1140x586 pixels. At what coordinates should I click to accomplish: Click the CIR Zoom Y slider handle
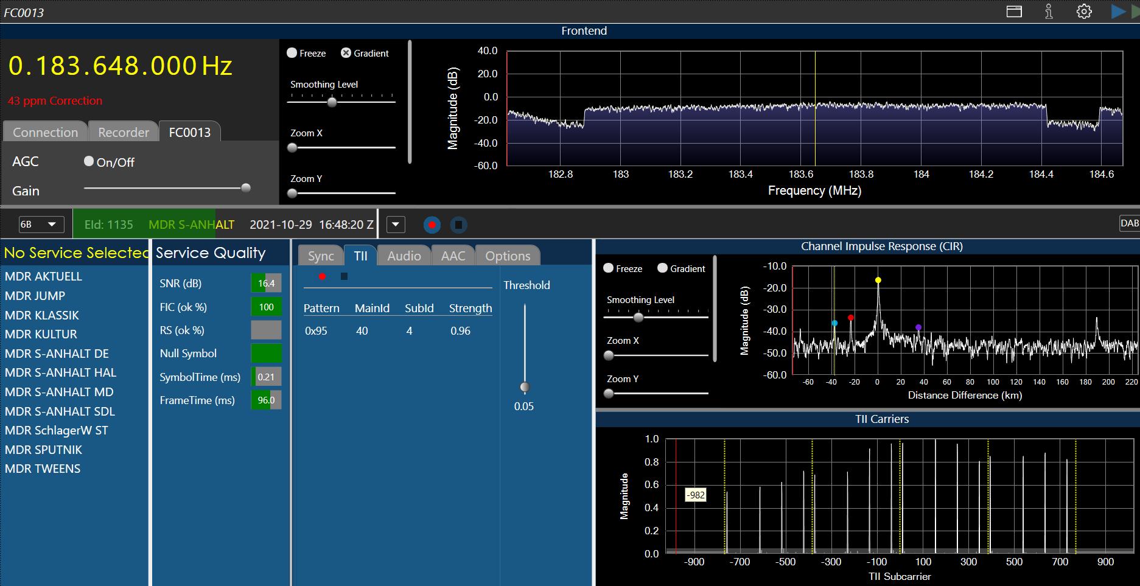609,394
